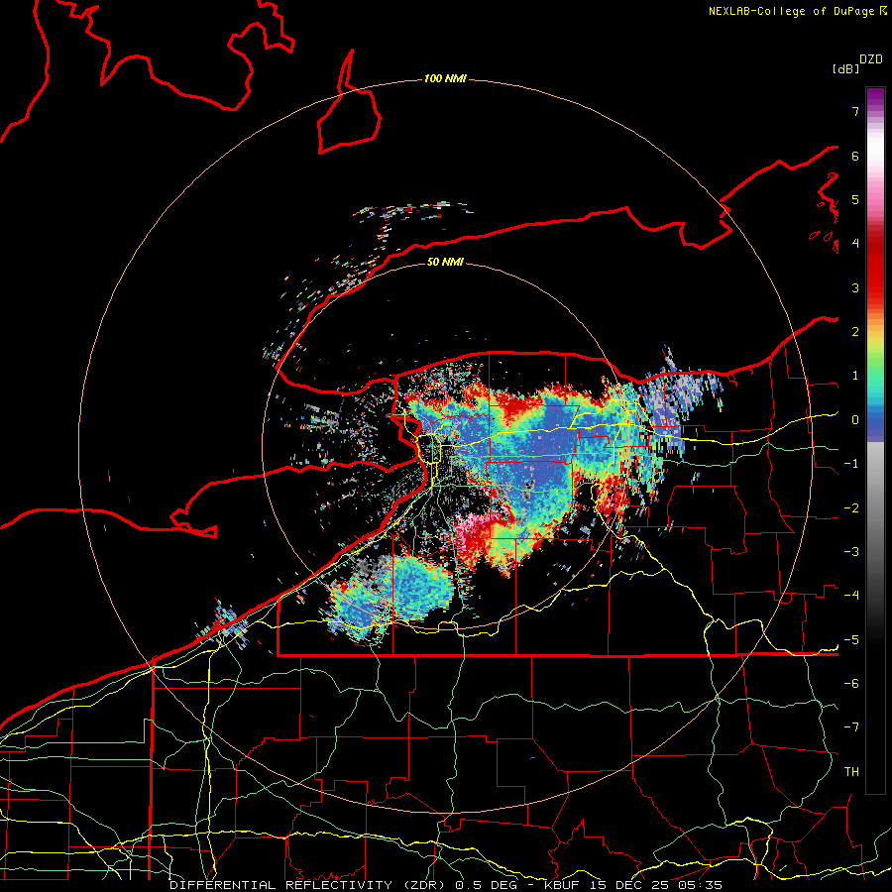The width and height of the screenshot is (892, 892).
Task: Click the 7 value on the color scale
Action: [855, 111]
